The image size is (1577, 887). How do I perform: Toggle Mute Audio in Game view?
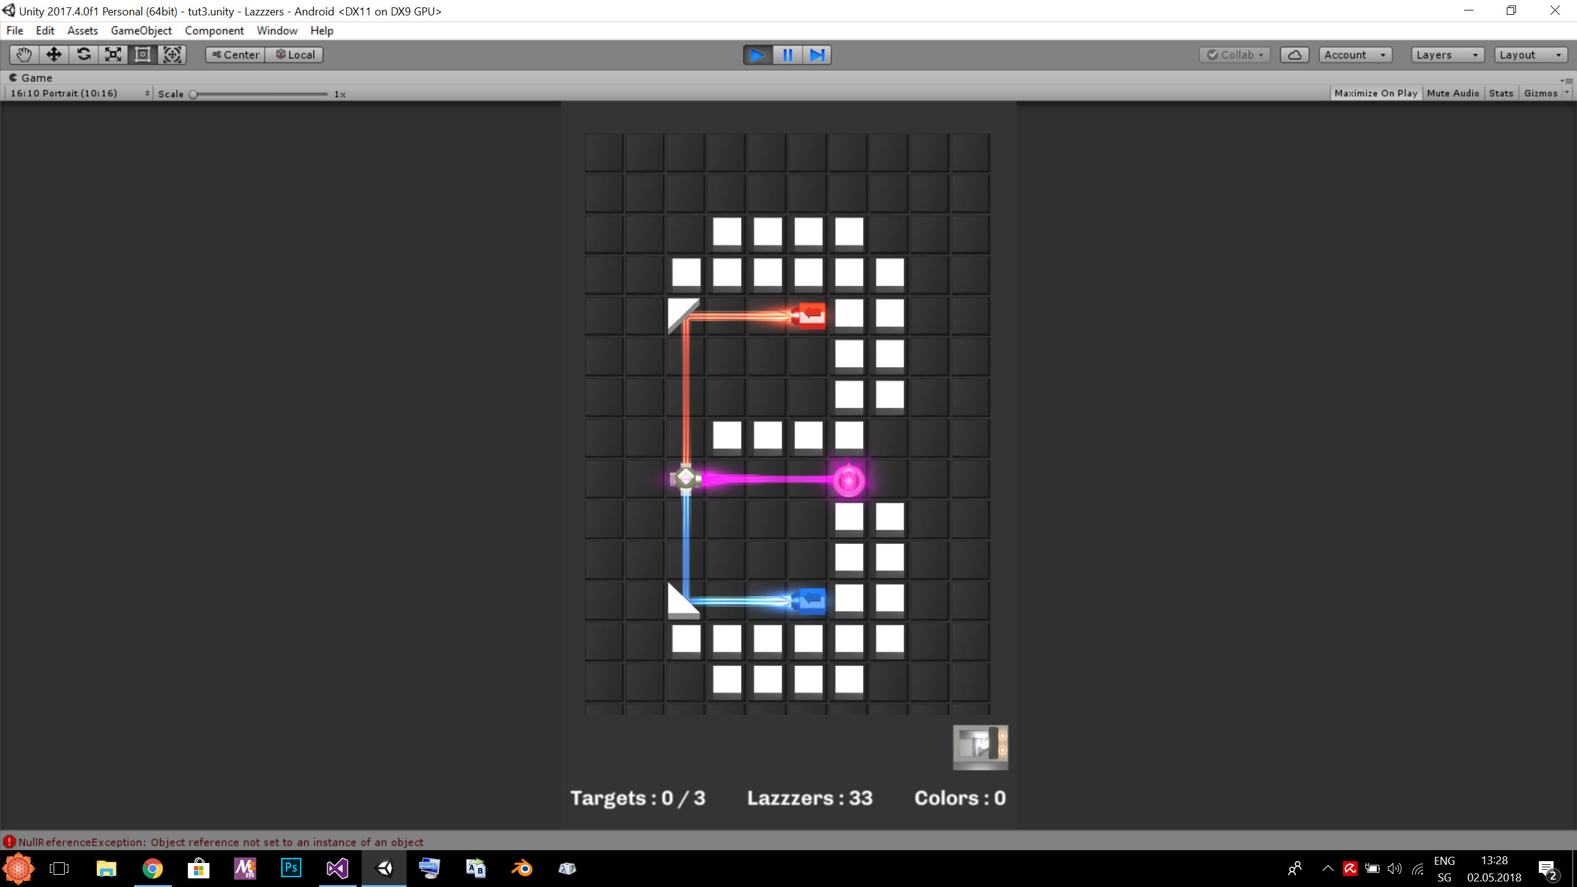[1453, 93]
